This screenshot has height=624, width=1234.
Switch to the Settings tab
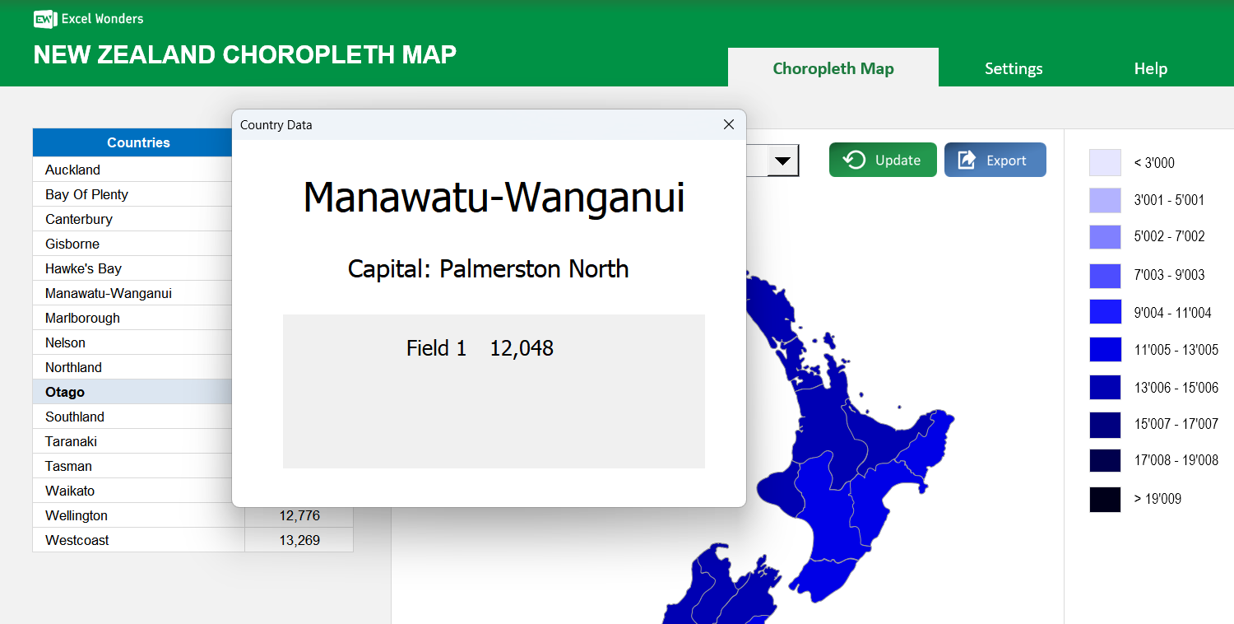tap(1014, 68)
